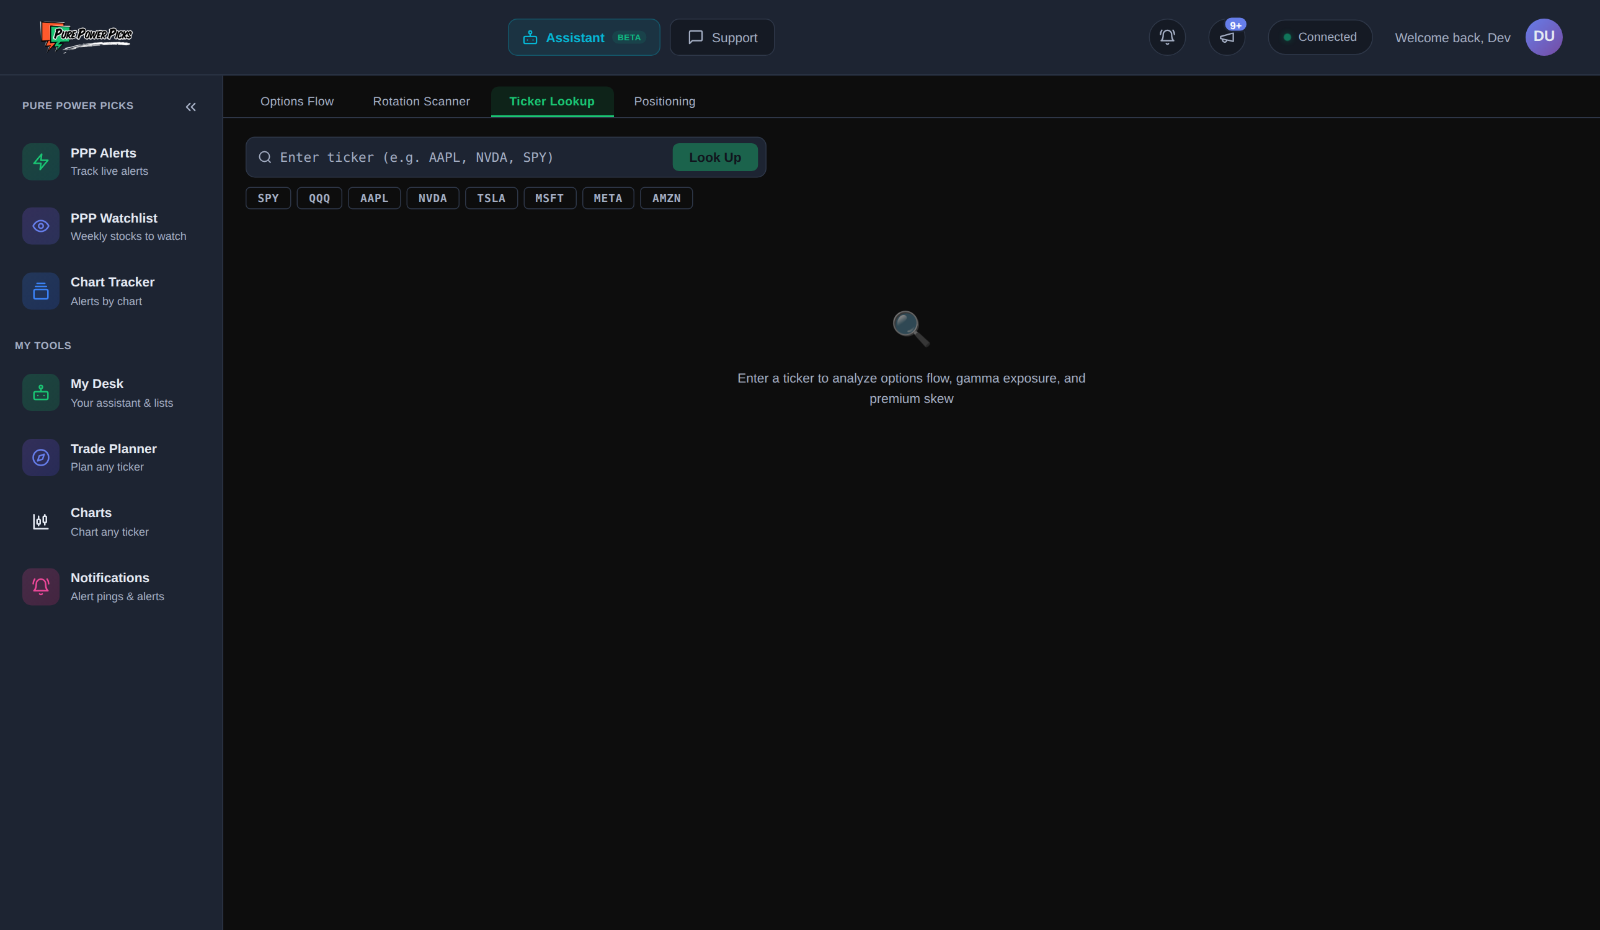This screenshot has width=1600, height=930.
Task: Click the Chart Tracker stack icon
Action: [x=41, y=291]
